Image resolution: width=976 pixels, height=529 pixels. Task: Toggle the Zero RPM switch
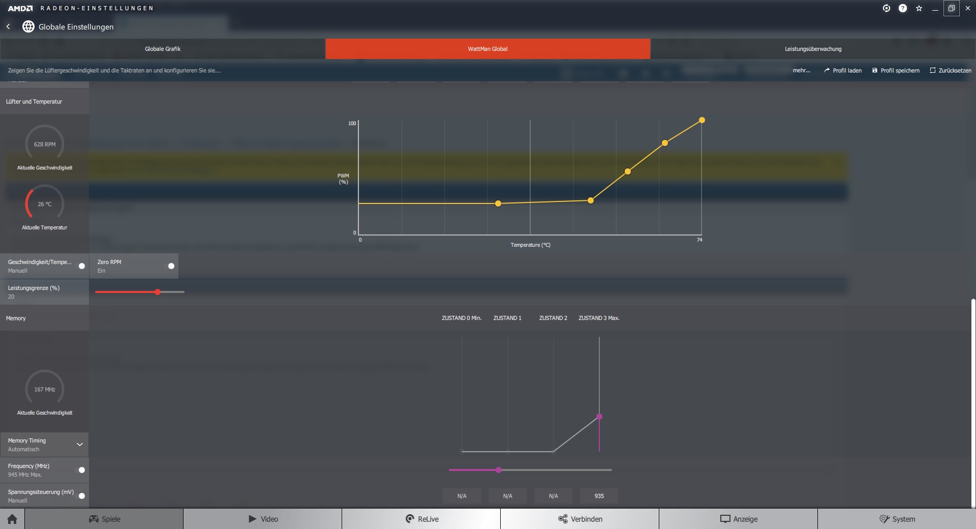tap(171, 266)
